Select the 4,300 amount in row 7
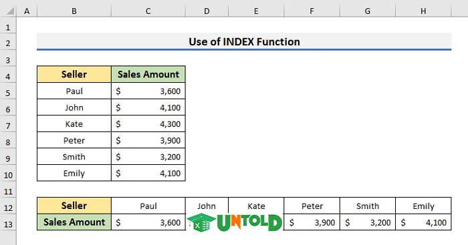This screenshot has height=245, width=468. point(148,124)
